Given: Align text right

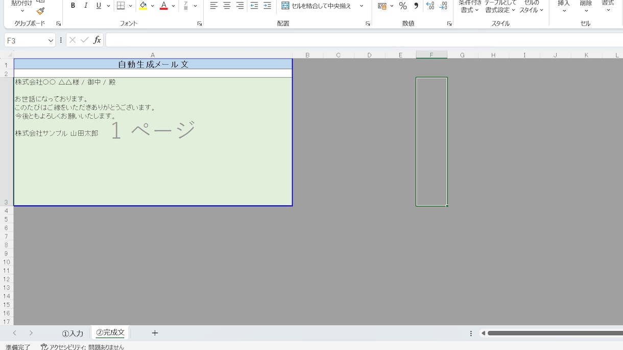Looking at the screenshot, I should pyautogui.click(x=239, y=6).
